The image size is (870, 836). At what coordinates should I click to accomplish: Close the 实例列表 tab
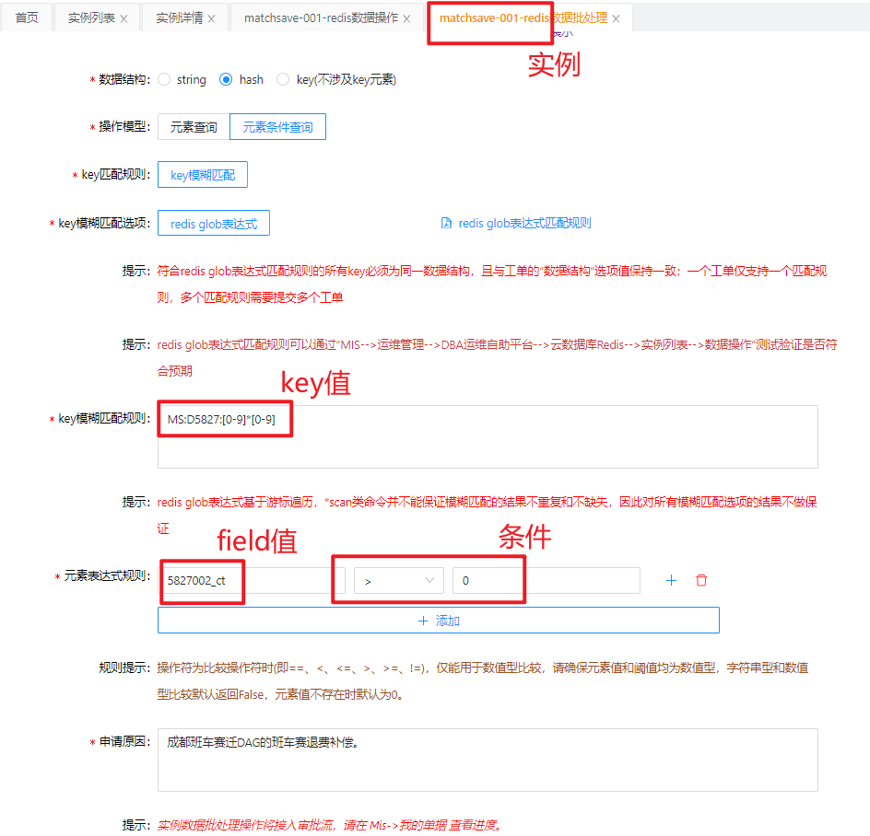click(123, 18)
